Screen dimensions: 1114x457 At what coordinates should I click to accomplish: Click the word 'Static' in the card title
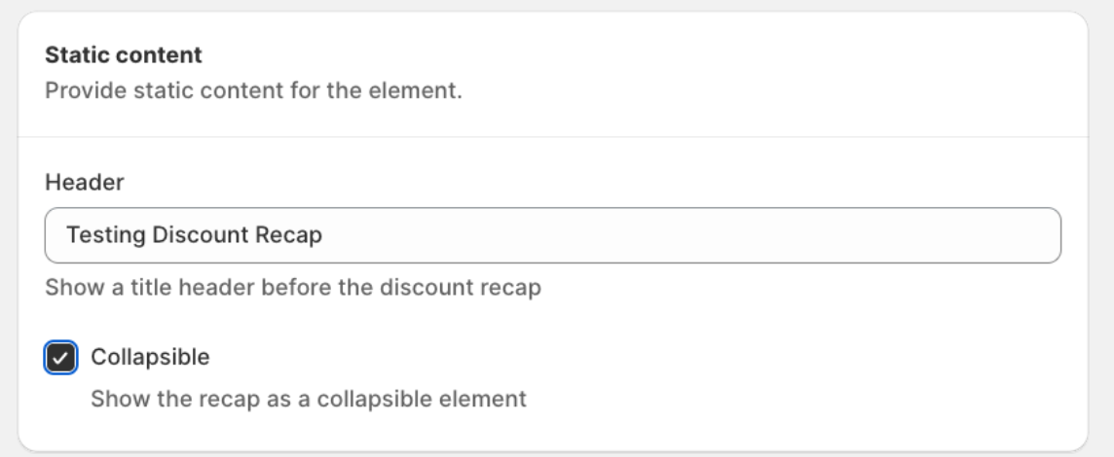(75, 54)
